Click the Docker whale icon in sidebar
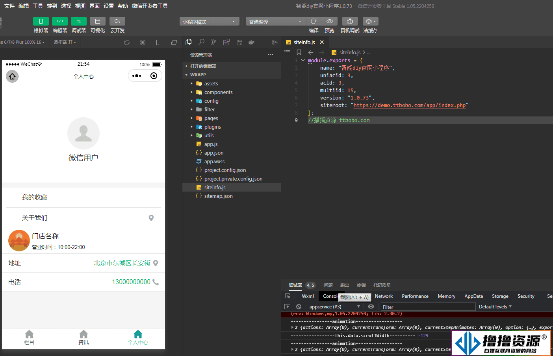The height and width of the screenshot is (356, 553). tap(251, 42)
